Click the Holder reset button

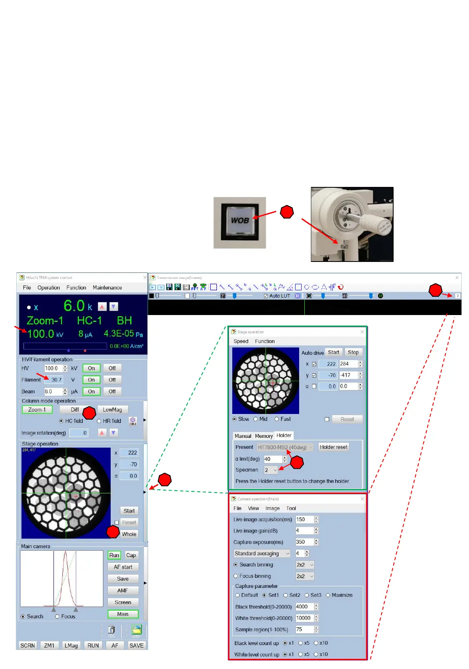(x=334, y=447)
